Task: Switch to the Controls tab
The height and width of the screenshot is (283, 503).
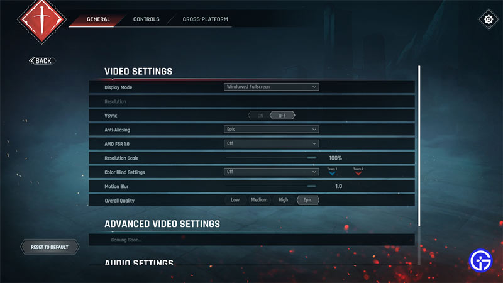Action: (x=146, y=19)
